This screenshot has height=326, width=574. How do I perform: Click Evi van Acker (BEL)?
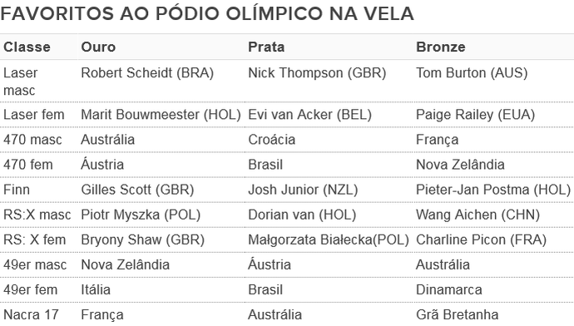(309, 115)
